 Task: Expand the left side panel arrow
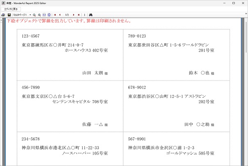tap(1, 20)
